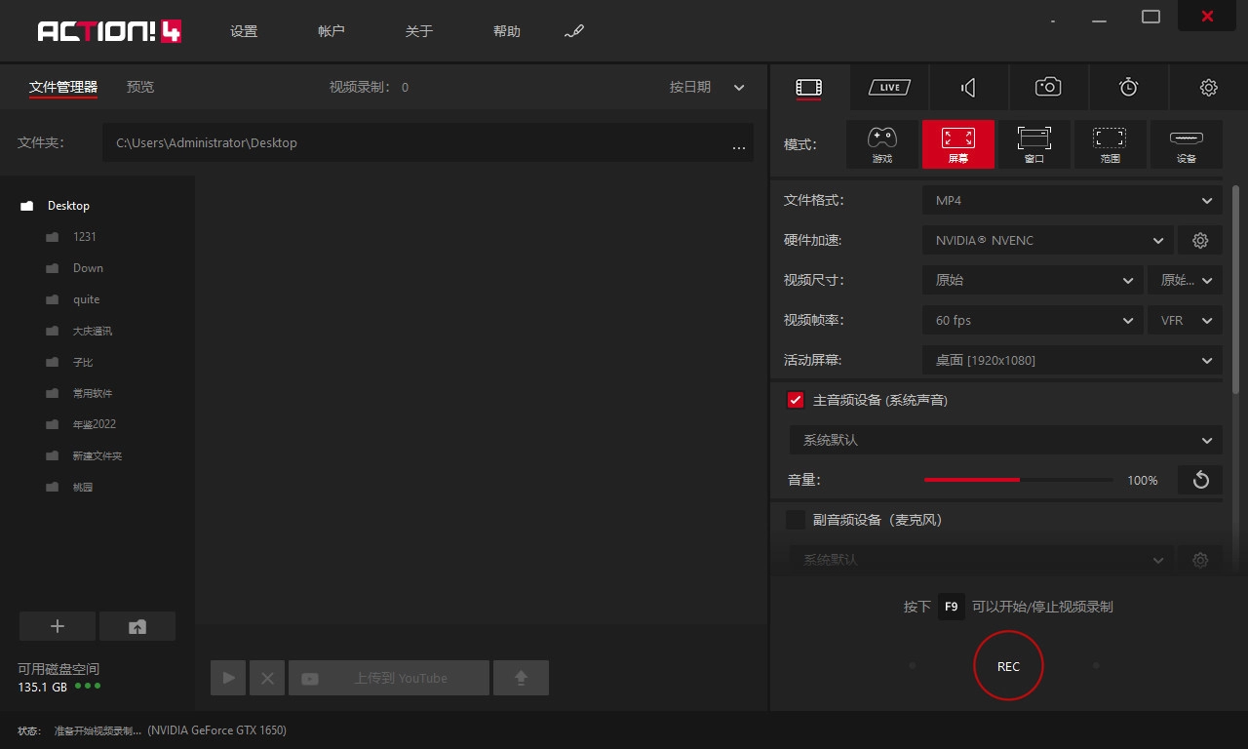Image resolution: width=1248 pixels, height=749 pixels.
Task: Select the 年鉴2022 folder in sidebar
Action: (x=94, y=424)
